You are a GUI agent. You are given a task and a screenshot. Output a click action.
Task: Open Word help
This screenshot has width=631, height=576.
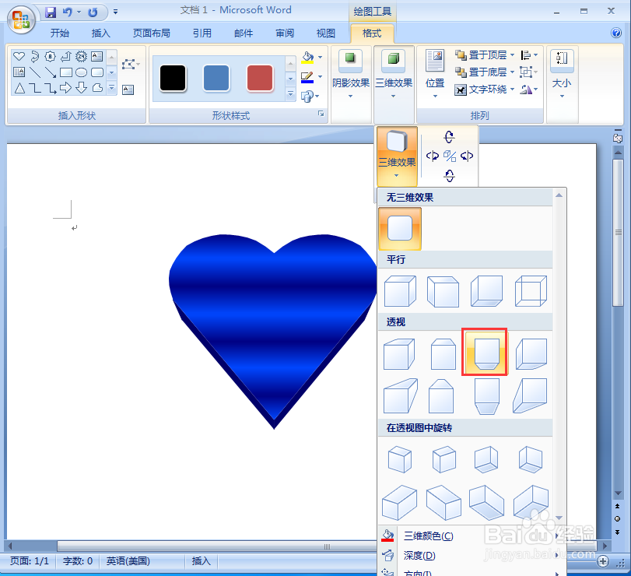click(x=616, y=33)
